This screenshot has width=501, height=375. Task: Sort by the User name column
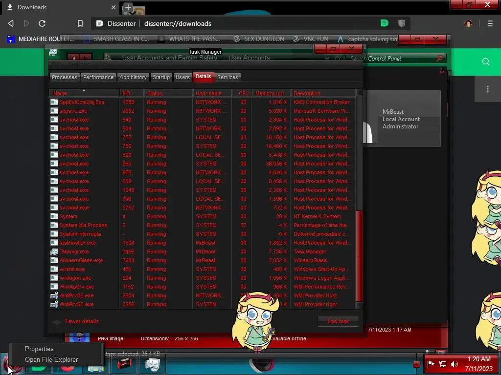point(212,93)
